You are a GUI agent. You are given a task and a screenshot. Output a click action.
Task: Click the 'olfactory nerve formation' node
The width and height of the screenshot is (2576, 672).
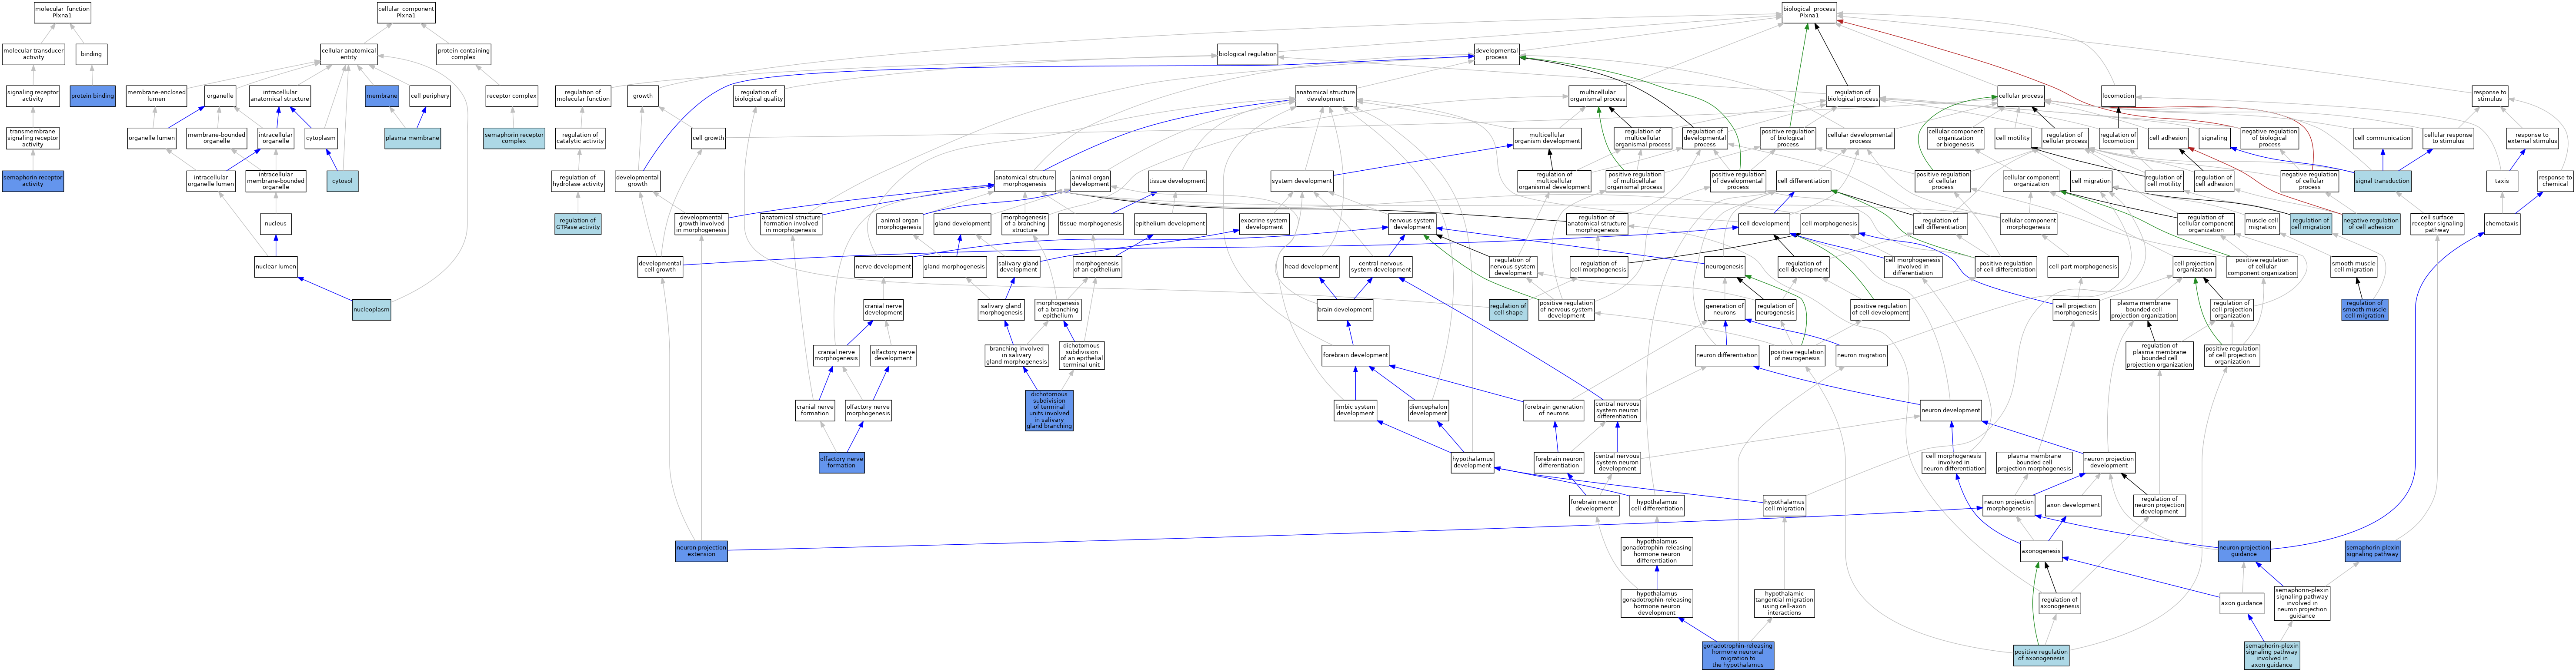coord(841,462)
